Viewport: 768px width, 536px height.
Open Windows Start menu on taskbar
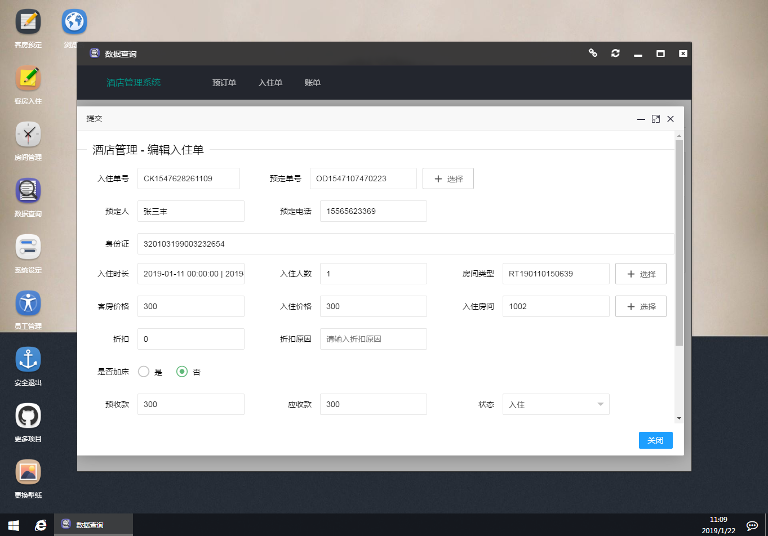14,525
